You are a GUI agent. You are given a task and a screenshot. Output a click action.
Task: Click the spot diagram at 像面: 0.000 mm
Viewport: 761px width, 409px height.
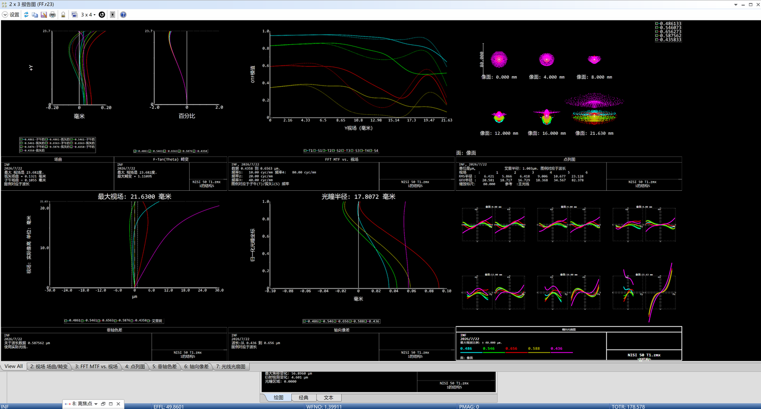498,60
